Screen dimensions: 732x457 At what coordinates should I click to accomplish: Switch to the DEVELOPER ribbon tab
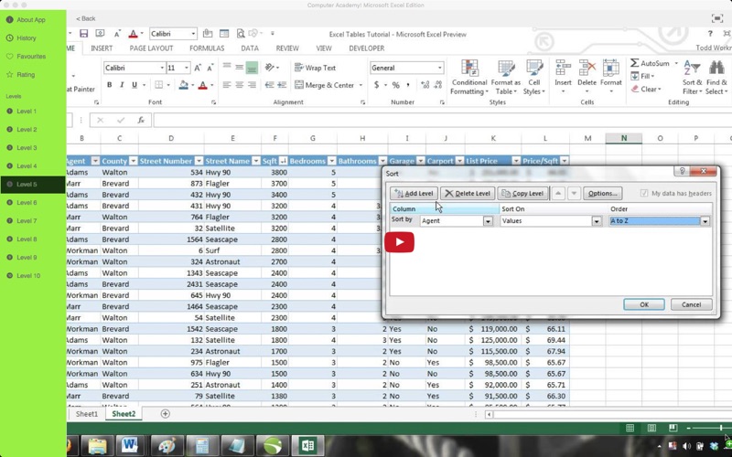pyautogui.click(x=367, y=48)
